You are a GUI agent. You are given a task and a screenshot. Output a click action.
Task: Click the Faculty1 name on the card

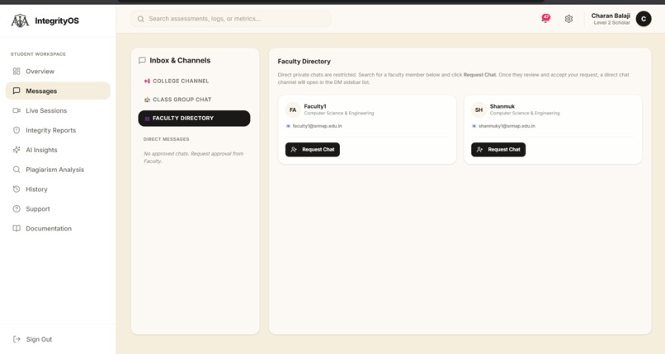click(x=315, y=106)
